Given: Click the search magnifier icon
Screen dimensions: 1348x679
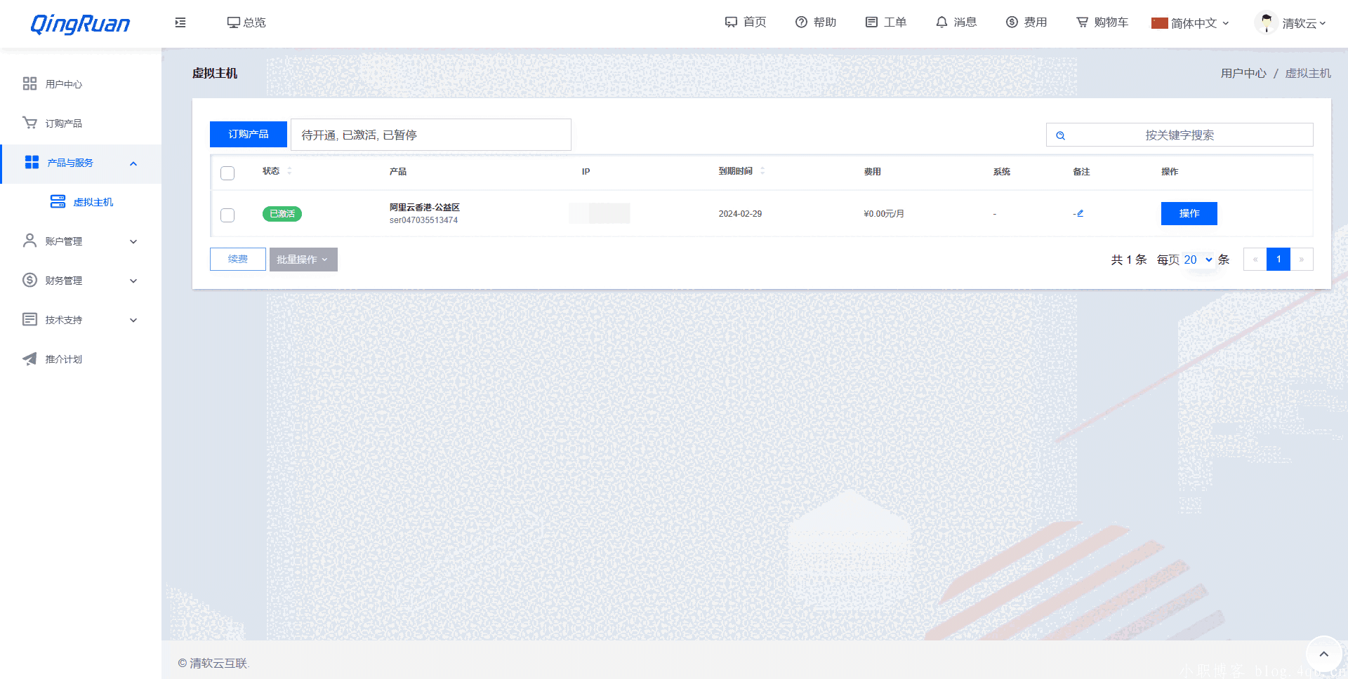Looking at the screenshot, I should click(1061, 135).
